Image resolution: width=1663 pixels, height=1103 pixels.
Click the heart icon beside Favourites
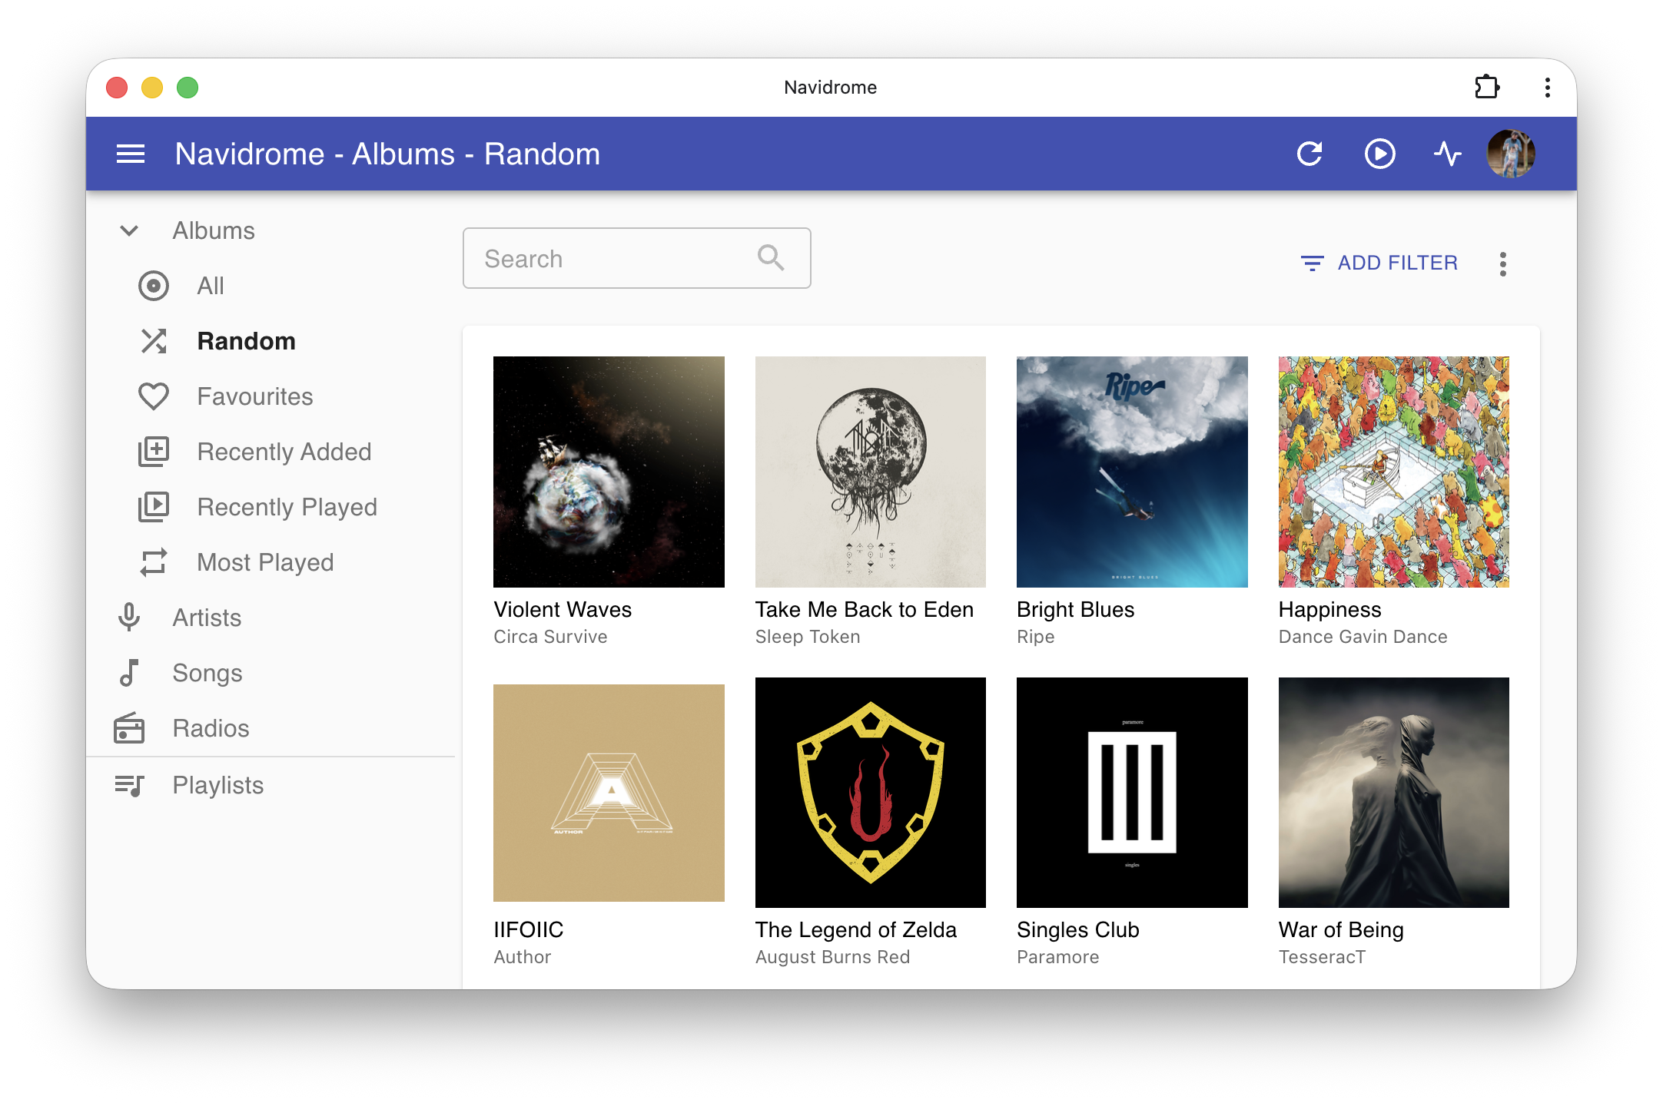click(154, 396)
